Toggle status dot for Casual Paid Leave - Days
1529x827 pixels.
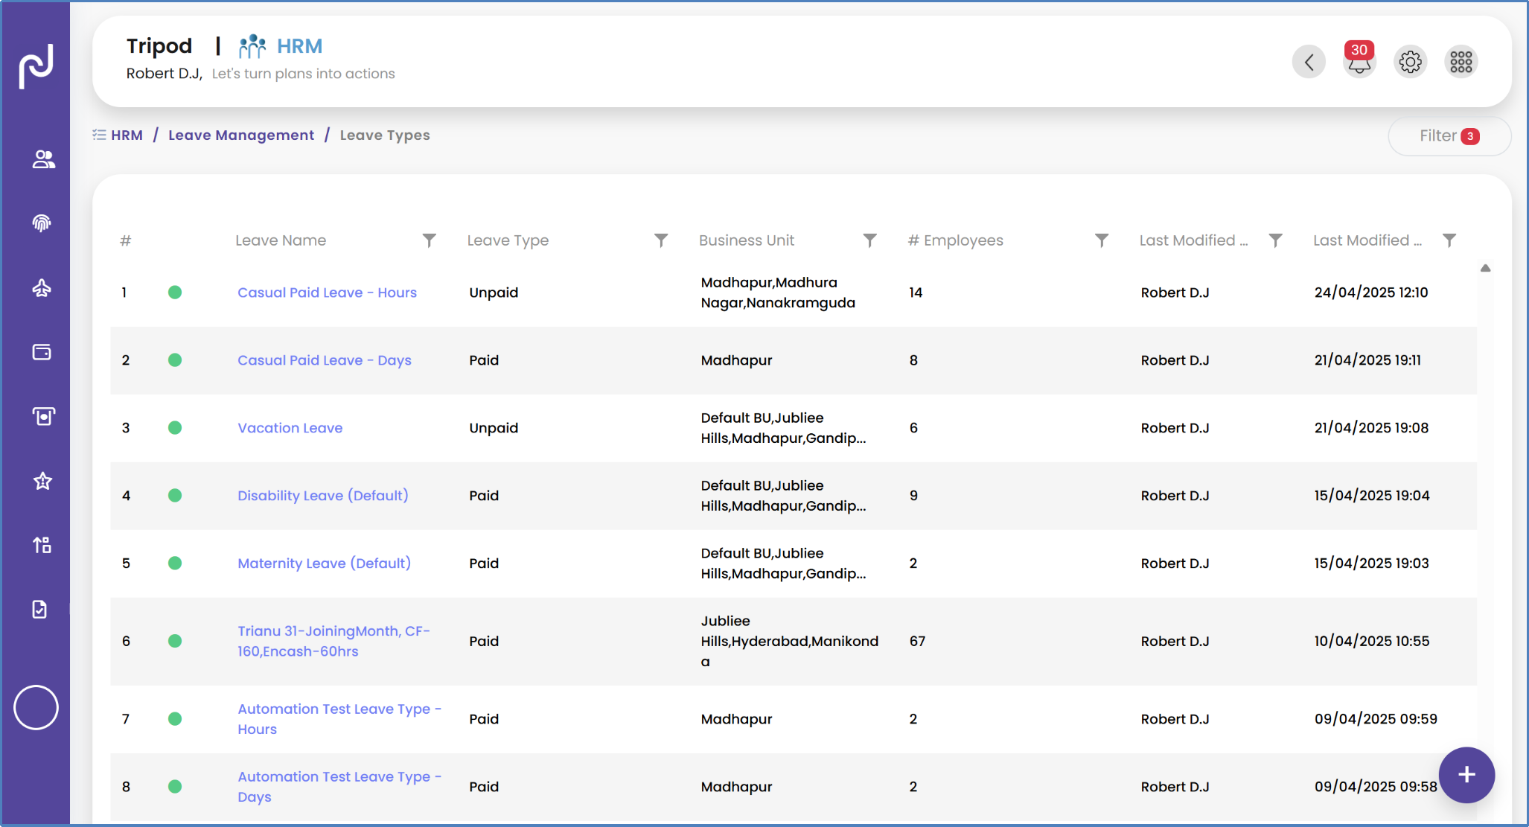175,360
